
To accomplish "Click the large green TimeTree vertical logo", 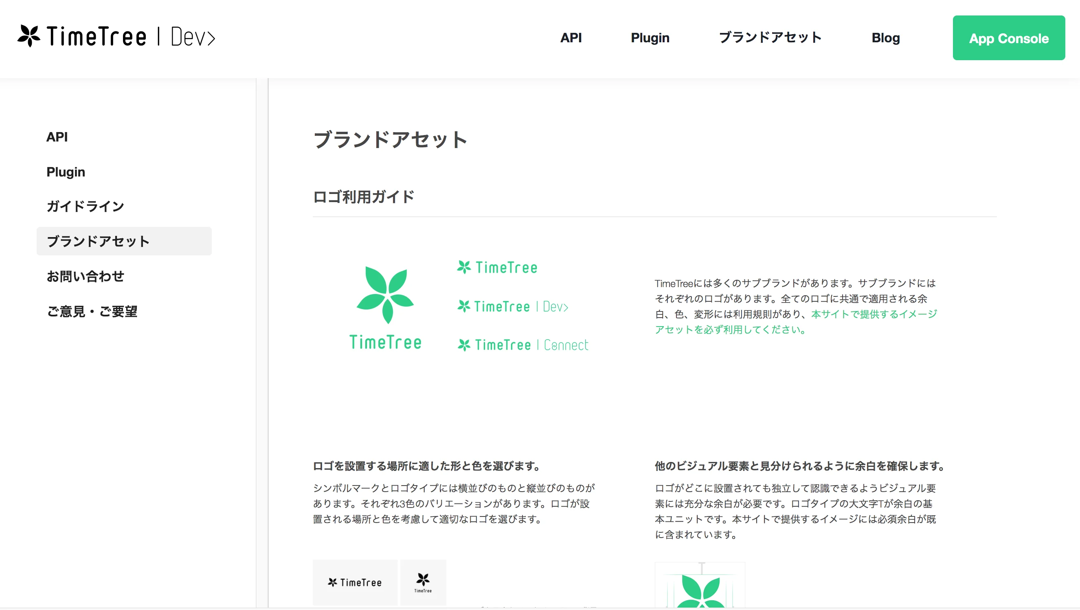I will point(385,307).
